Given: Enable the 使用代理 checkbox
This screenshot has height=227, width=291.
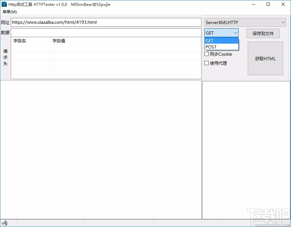Looking at the screenshot, I should coord(207,63).
